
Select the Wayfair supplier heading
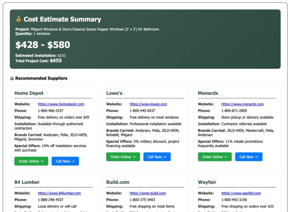coord(207,182)
